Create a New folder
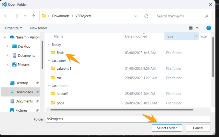 (x=38, y=28)
